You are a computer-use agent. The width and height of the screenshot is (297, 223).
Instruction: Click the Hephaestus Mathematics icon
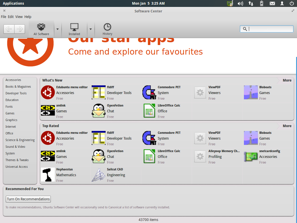click(x=48, y=175)
